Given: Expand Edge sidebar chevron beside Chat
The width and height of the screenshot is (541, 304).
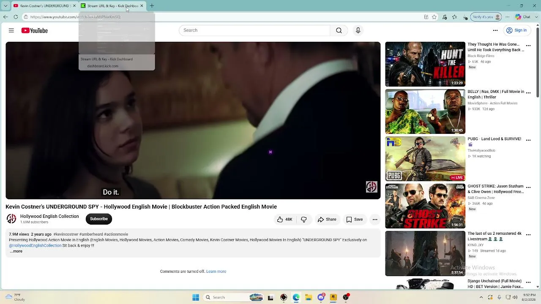Looking at the screenshot, I should coord(536,17).
